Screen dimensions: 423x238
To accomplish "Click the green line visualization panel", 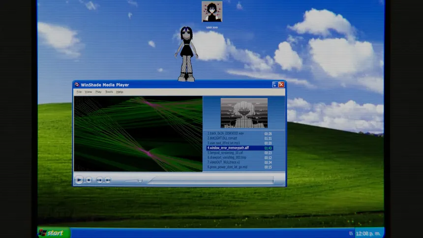I will (x=138, y=134).
